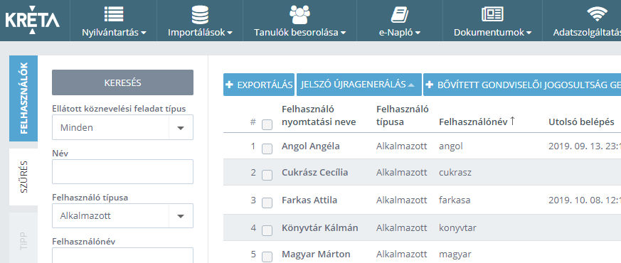Viewport: 621px width, 263px height.
Task: Sort by Utolsó belépés column header
Action: click(x=581, y=122)
